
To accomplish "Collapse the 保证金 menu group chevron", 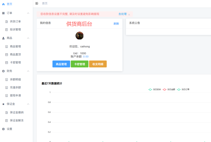I will coord(28,104).
